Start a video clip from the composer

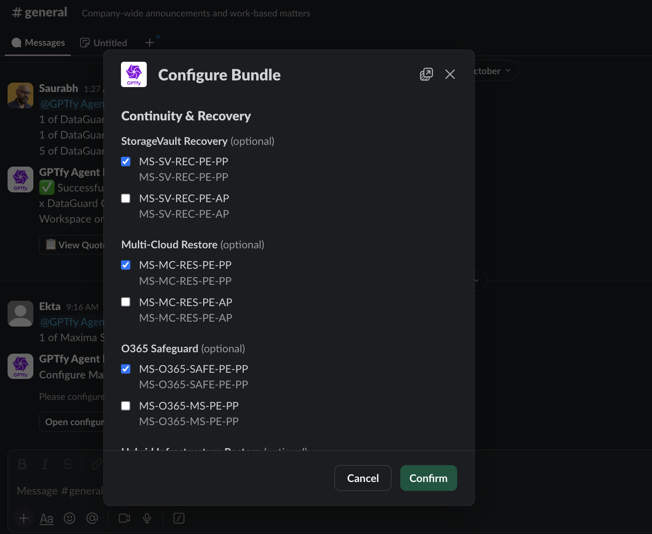point(124,518)
